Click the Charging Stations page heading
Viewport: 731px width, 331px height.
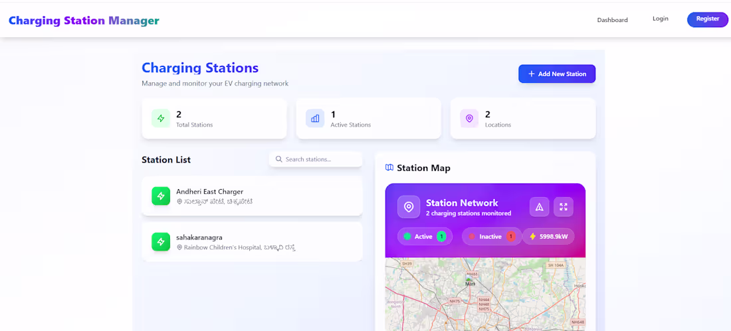(200, 68)
